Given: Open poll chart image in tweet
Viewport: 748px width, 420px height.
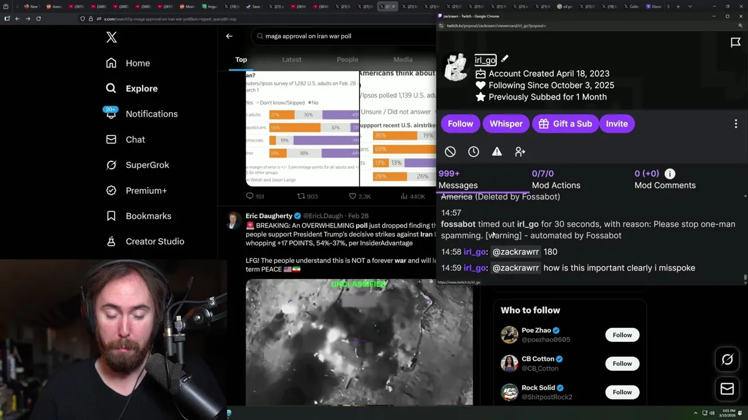Looking at the screenshot, I should (x=302, y=128).
